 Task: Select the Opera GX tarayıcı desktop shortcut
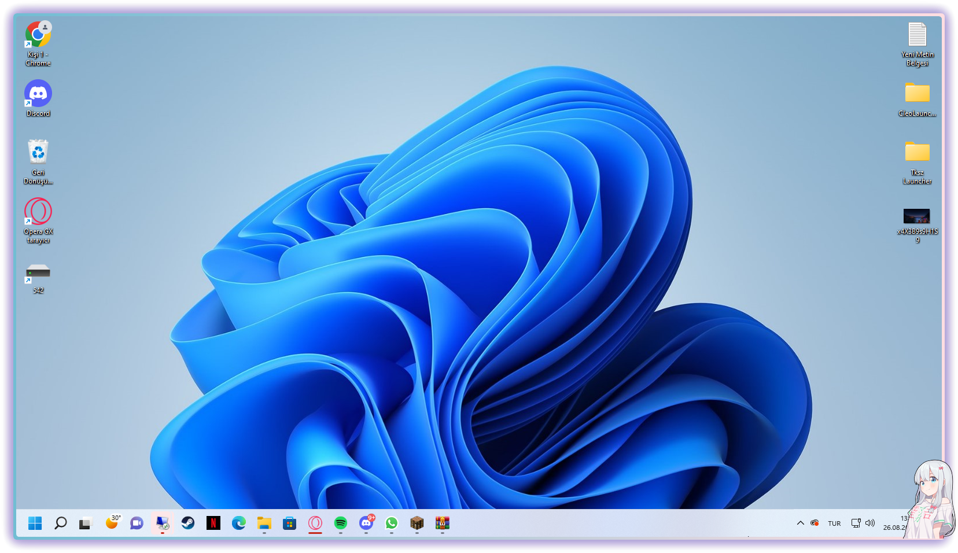[x=38, y=221]
